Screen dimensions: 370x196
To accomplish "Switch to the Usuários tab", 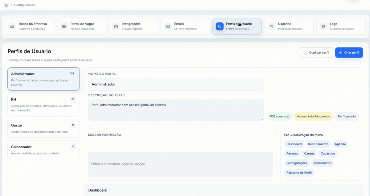I will point(289,26).
